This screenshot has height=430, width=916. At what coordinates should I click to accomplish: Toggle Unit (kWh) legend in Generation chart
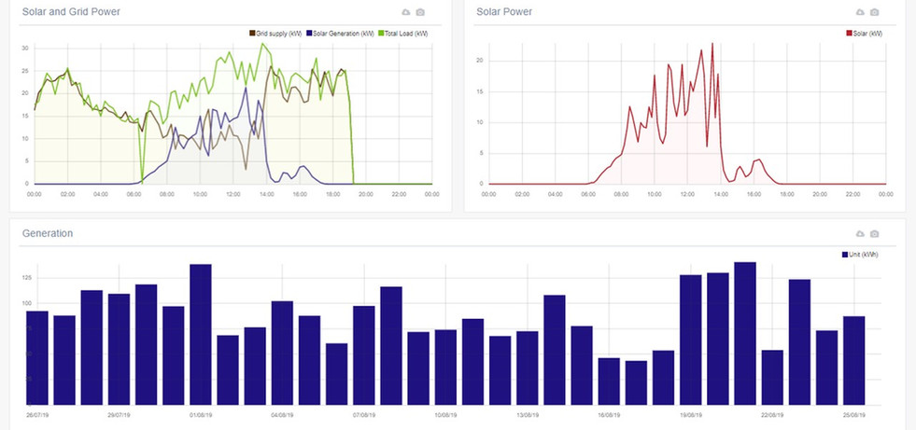coord(863,254)
